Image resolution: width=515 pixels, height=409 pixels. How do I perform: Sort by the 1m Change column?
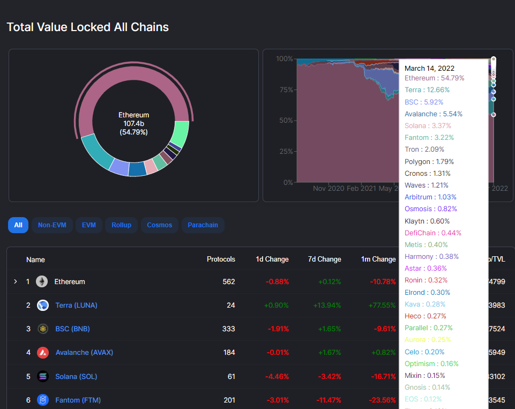378,259
